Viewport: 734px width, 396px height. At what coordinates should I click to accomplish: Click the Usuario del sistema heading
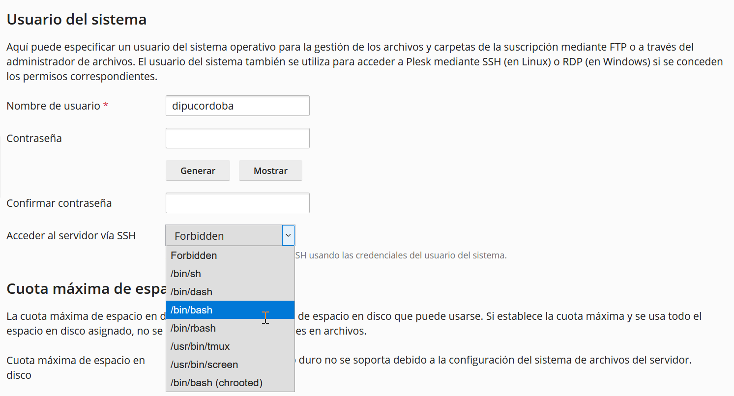pos(76,20)
